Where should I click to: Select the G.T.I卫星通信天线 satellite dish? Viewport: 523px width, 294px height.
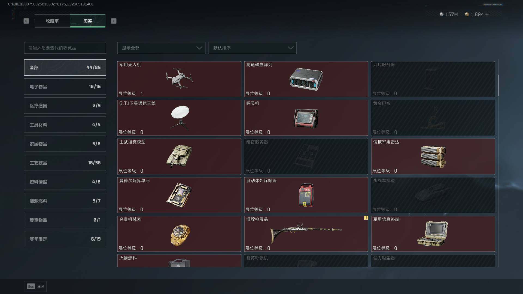179,118
